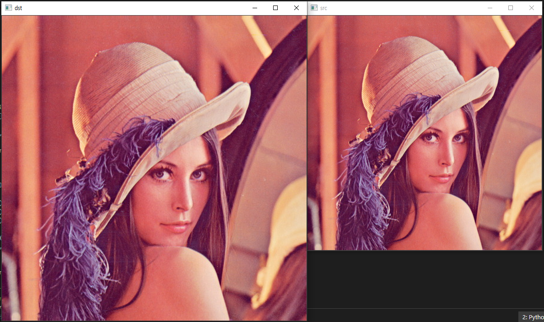Image resolution: width=544 pixels, height=322 pixels.
Task: Minimize the src window
Action: 490,8
